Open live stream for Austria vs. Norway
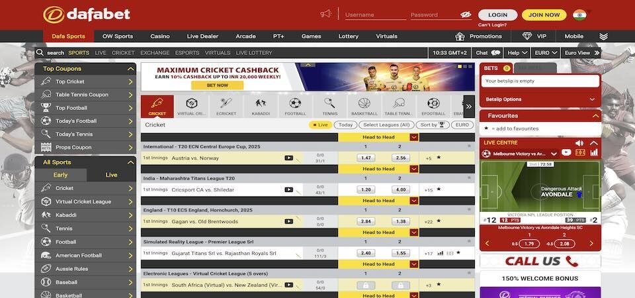This screenshot has width=635, height=298. [x=289, y=158]
